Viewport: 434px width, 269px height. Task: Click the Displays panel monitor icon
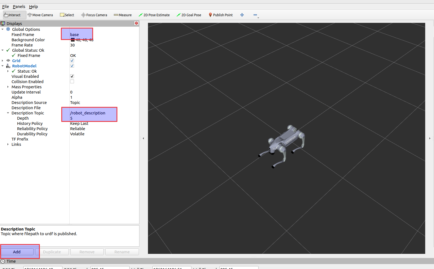3,23
